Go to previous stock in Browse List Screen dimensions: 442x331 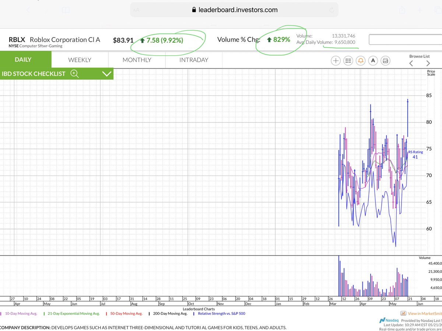411,64
